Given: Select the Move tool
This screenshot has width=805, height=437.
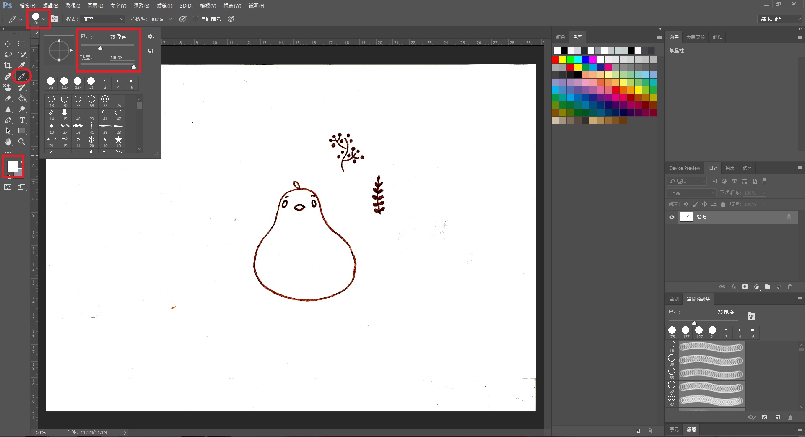Looking at the screenshot, I should (x=8, y=44).
